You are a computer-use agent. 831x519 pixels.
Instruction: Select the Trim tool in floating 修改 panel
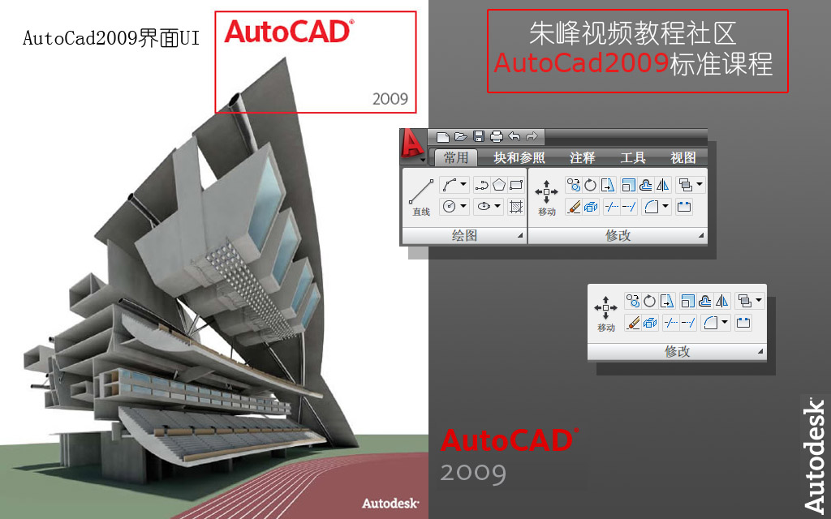(x=671, y=323)
